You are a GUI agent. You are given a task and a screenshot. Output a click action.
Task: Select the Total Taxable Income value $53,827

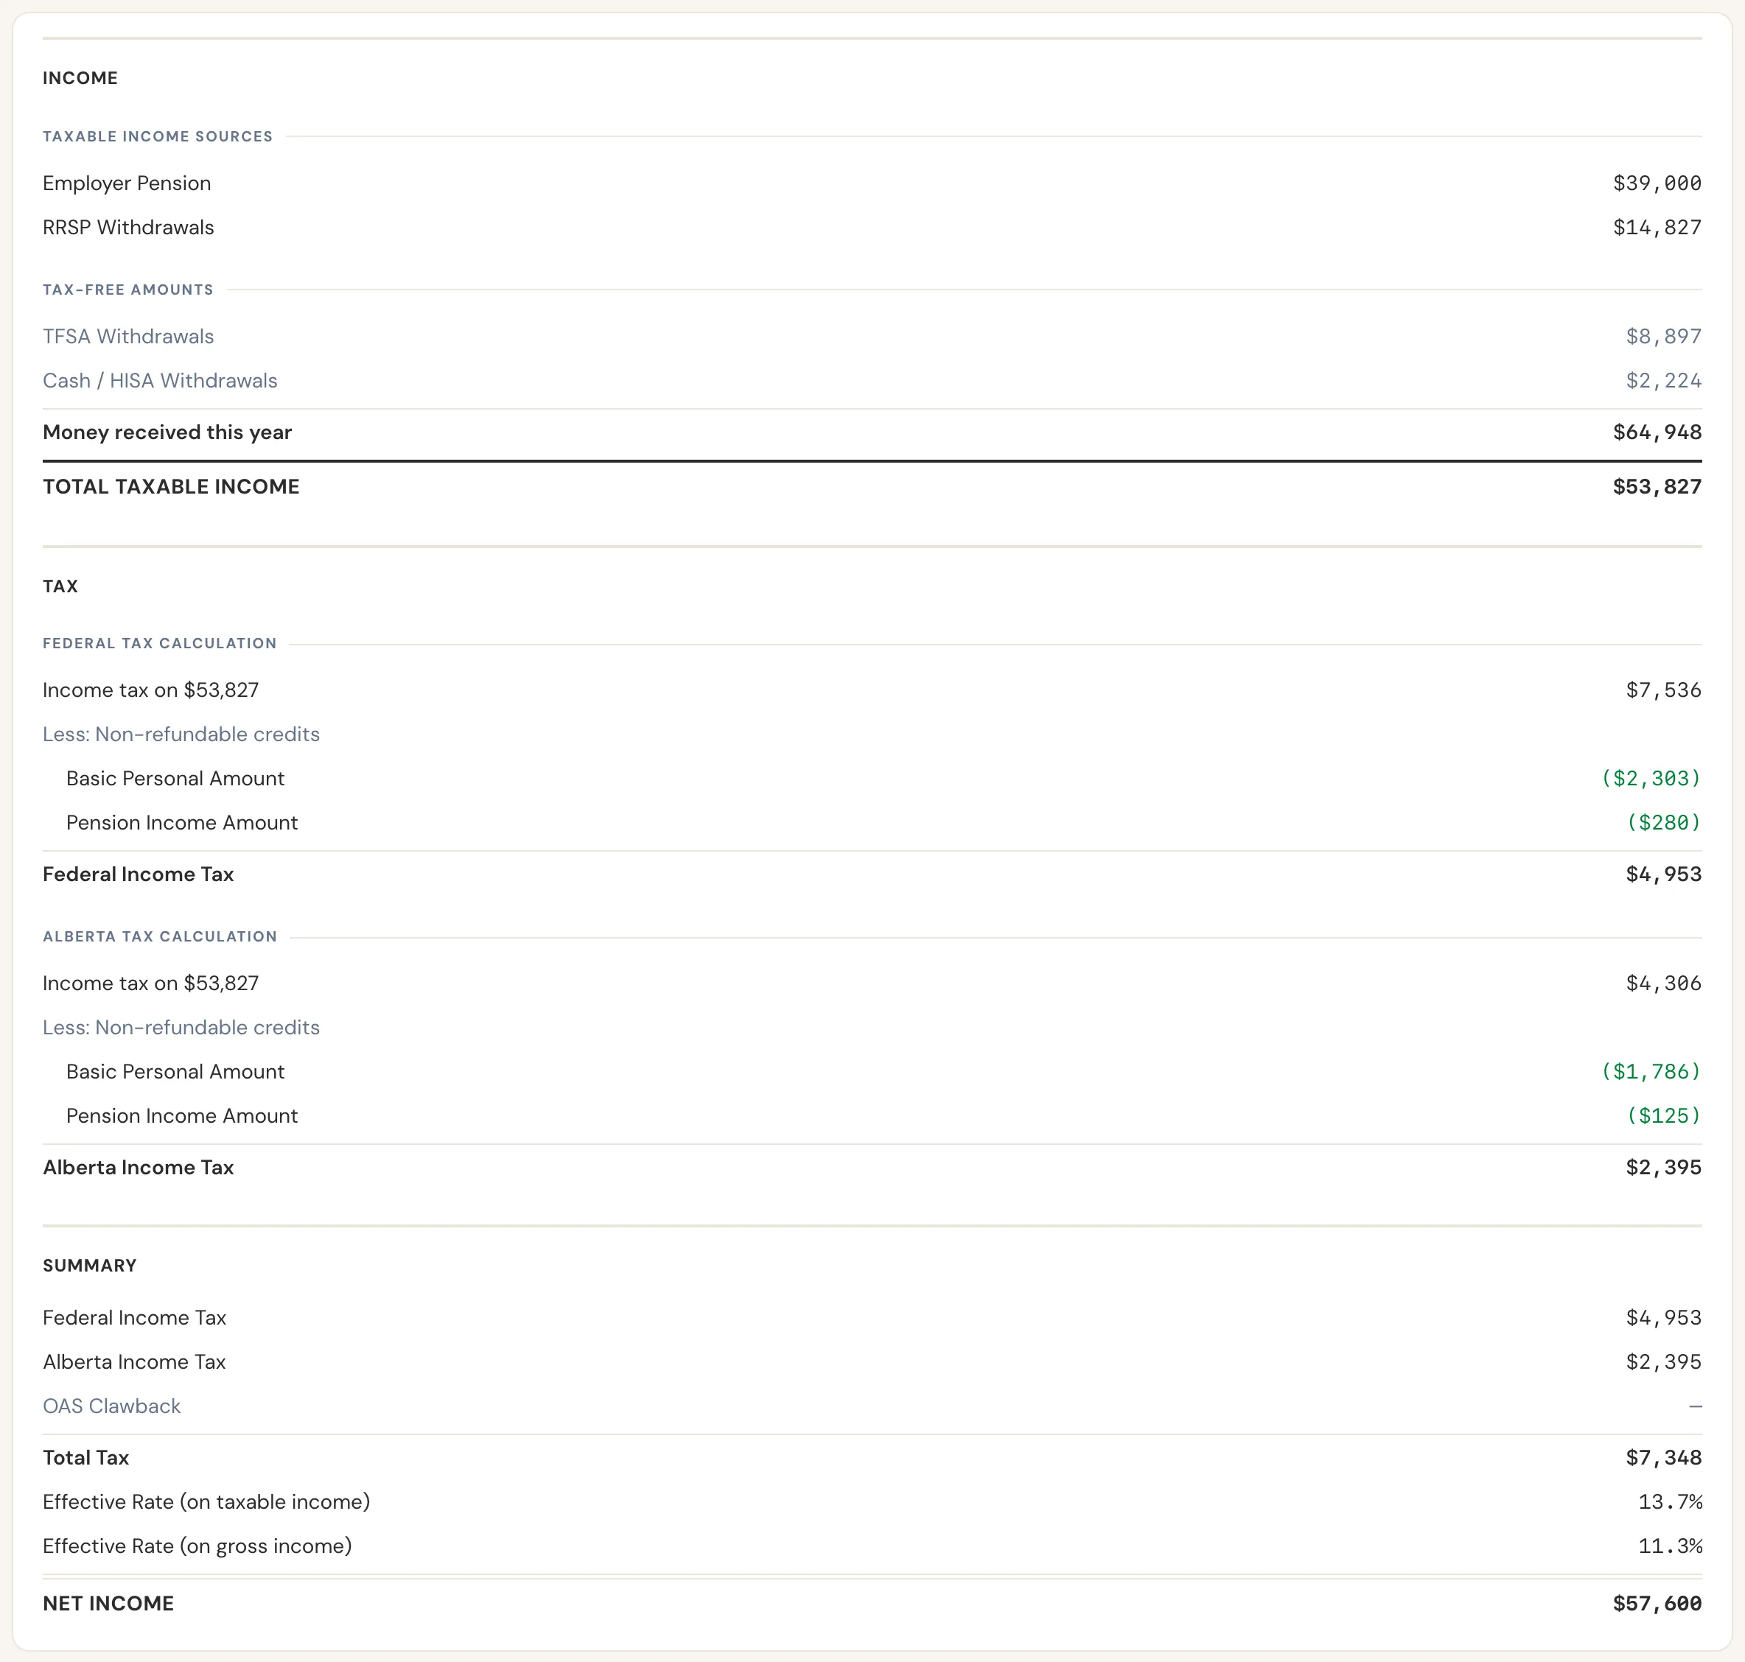tap(1657, 486)
